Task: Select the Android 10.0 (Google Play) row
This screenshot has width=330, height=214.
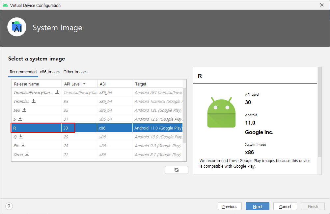Action: click(x=97, y=137)
